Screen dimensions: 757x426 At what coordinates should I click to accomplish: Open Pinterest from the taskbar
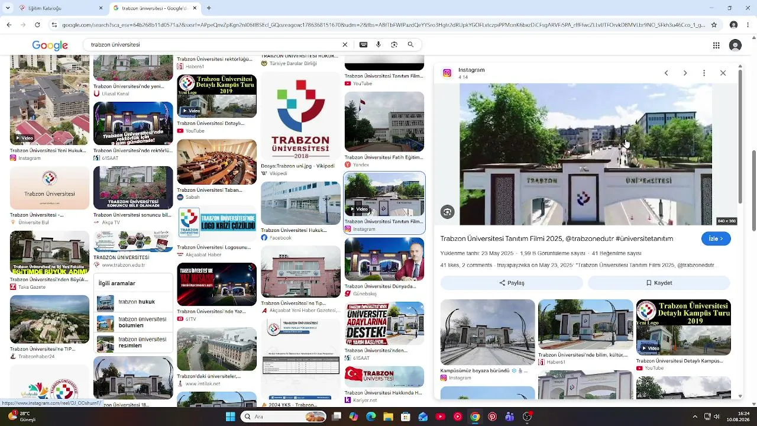[x=492, y=417]
